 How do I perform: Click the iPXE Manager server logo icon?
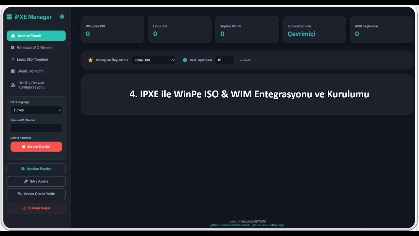tap(9, 17)
